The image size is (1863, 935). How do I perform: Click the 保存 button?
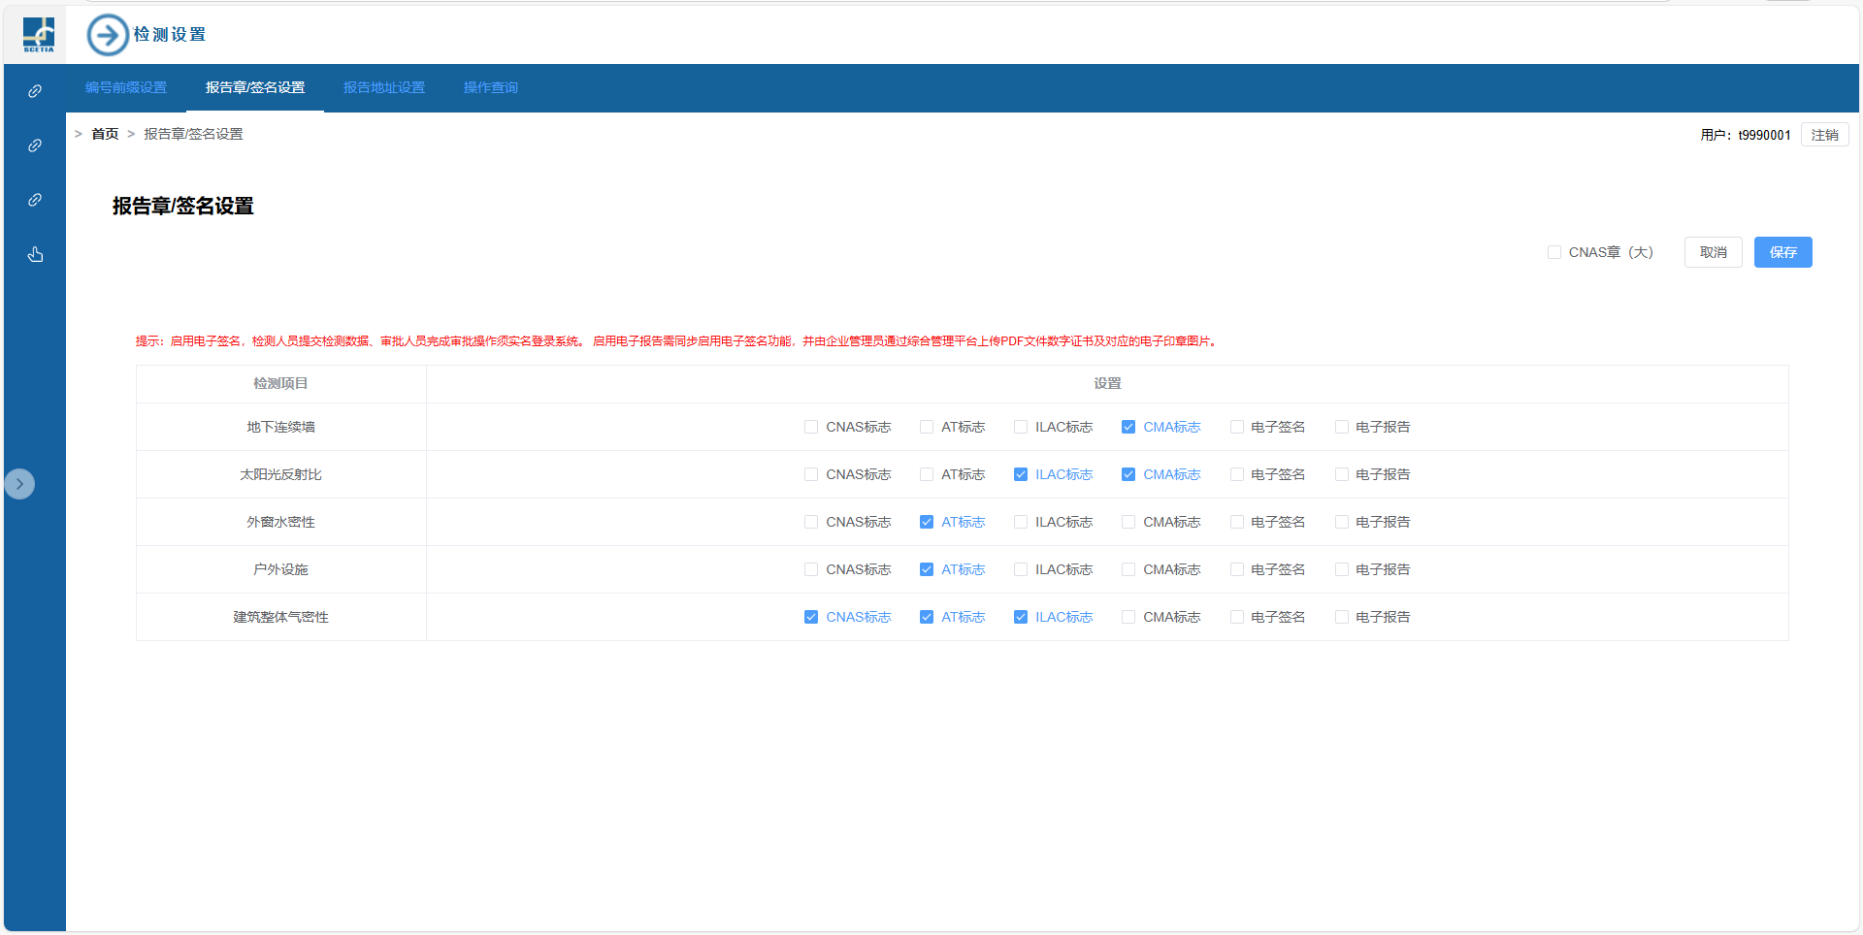(1782, 252)
